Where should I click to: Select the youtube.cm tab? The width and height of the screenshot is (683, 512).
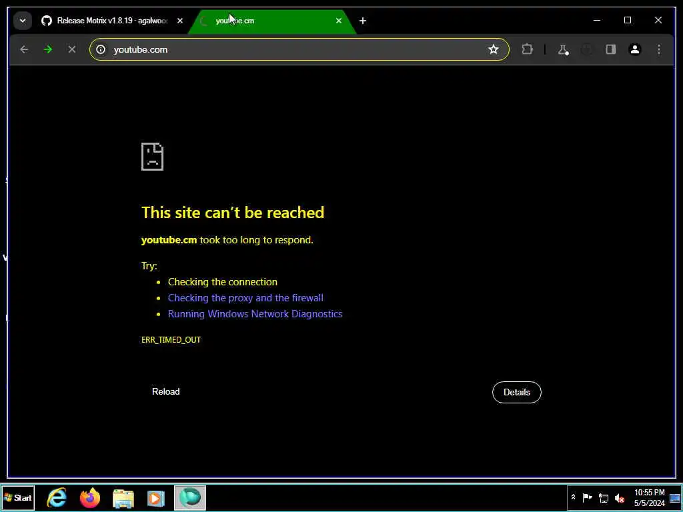point(272,21)
